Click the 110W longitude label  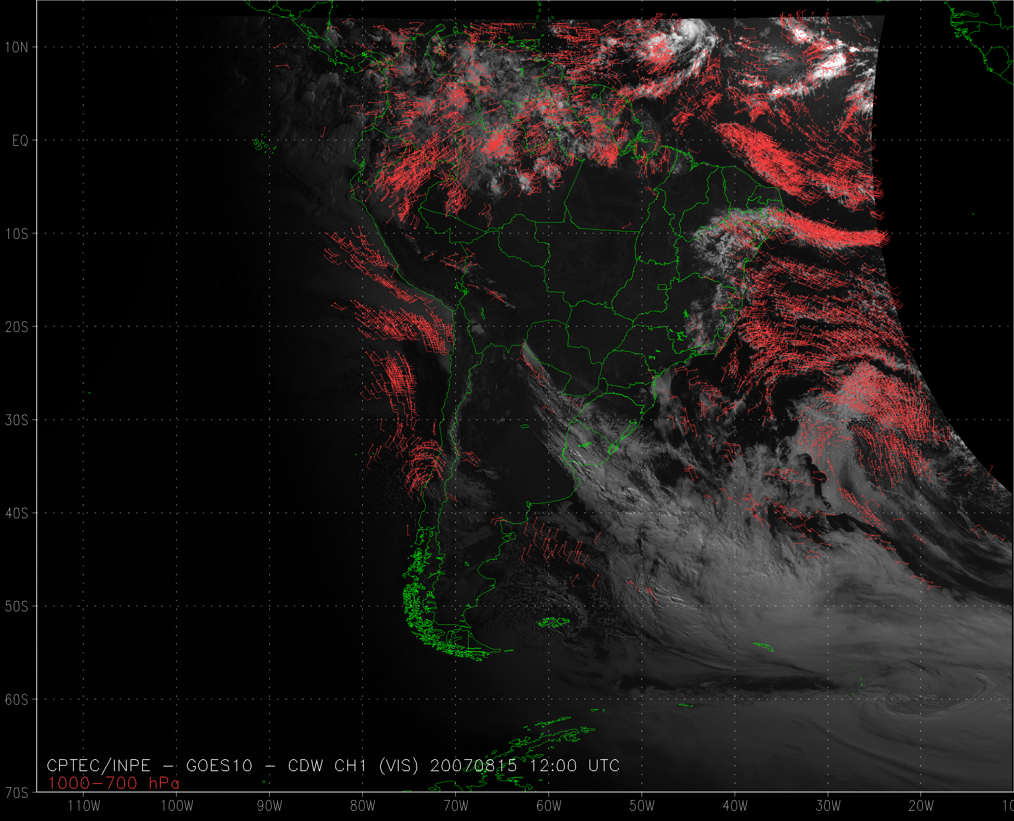pos(84,806)
